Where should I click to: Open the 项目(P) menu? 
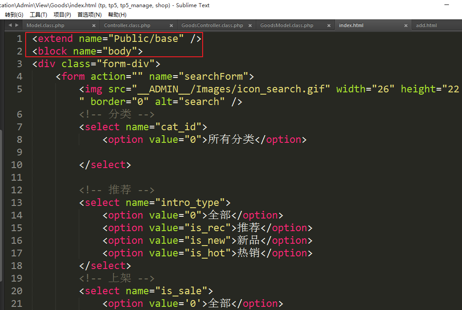tap(62, 15)
